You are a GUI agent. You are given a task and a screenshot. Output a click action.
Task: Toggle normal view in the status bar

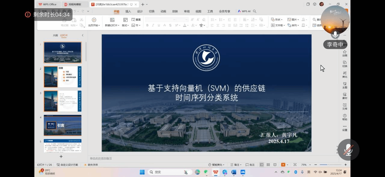262,165
